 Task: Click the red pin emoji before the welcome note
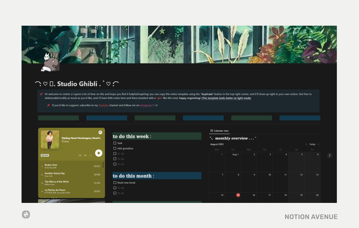41,94
